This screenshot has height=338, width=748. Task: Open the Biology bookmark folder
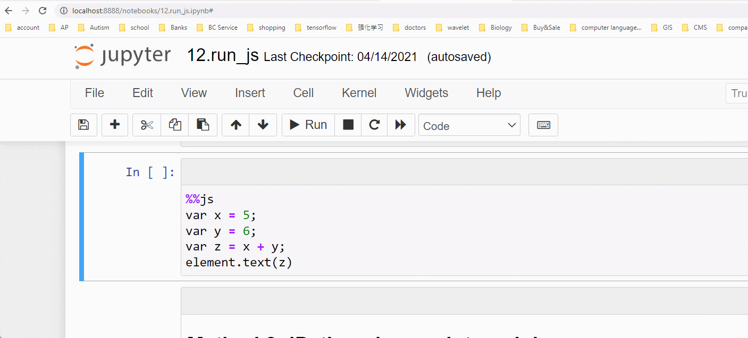495,28
